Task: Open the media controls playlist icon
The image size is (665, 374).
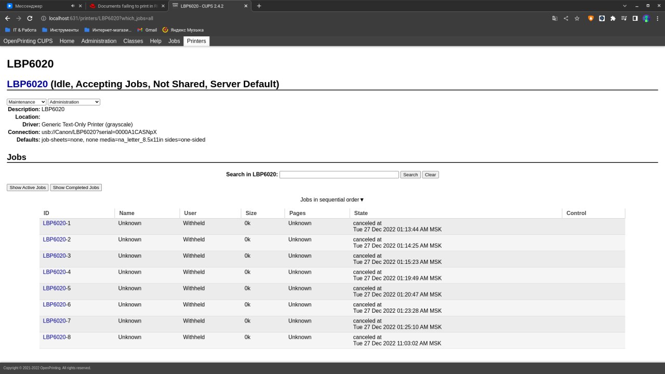Action: 624,18
